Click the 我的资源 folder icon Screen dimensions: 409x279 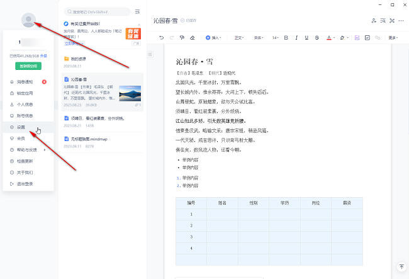[x=66, y=59]
